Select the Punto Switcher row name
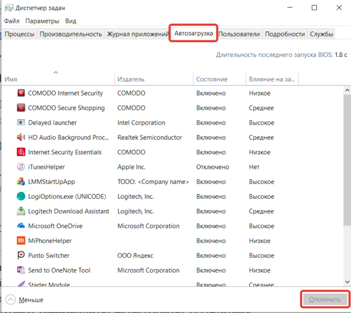The width and height of the screenshot is (351, 313). coord(48,256)
